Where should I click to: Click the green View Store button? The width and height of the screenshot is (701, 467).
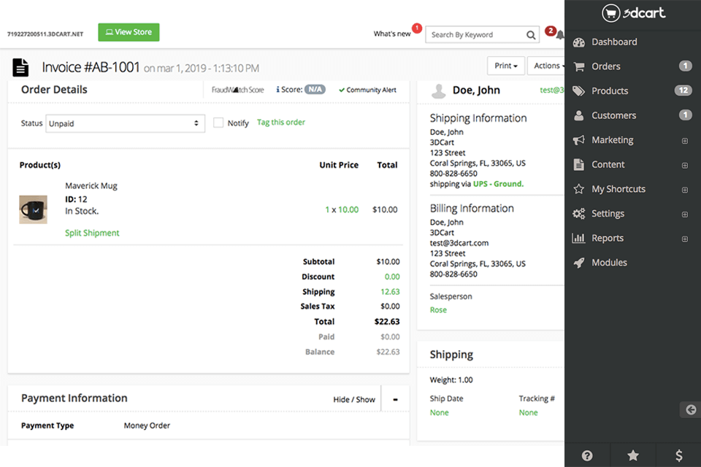(128, 32)
